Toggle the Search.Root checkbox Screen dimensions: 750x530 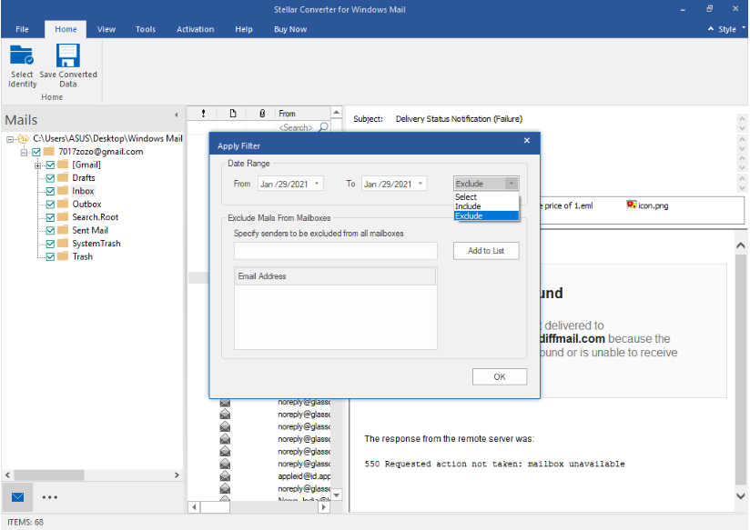[x=50, y=217]
